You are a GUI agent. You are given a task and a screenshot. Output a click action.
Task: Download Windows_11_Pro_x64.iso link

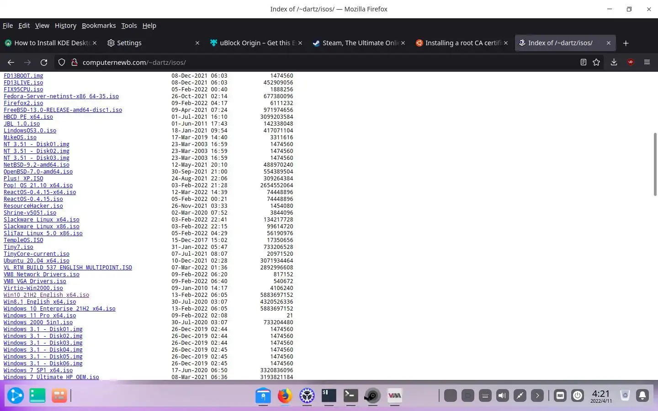click(x=40, y=316)
